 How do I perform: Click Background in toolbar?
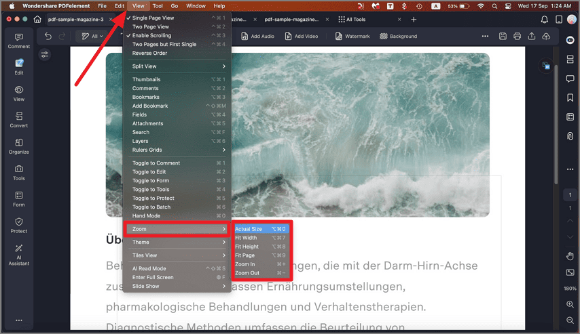click(x=399, y=36)
